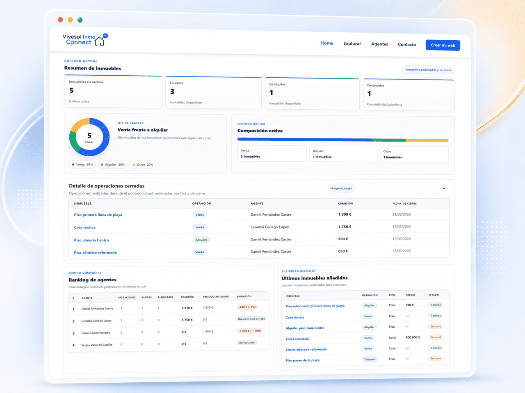Select the En alquiler summary card
Viewport: 525px width, 393px height.
pos(312,94)
